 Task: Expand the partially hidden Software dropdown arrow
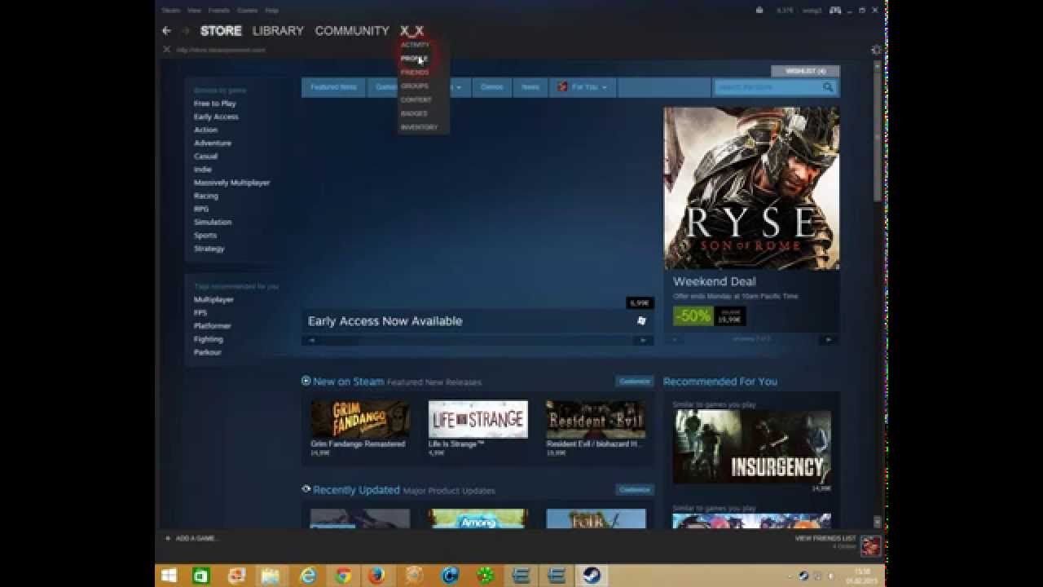pyautogui.click(x=459, y=87)
